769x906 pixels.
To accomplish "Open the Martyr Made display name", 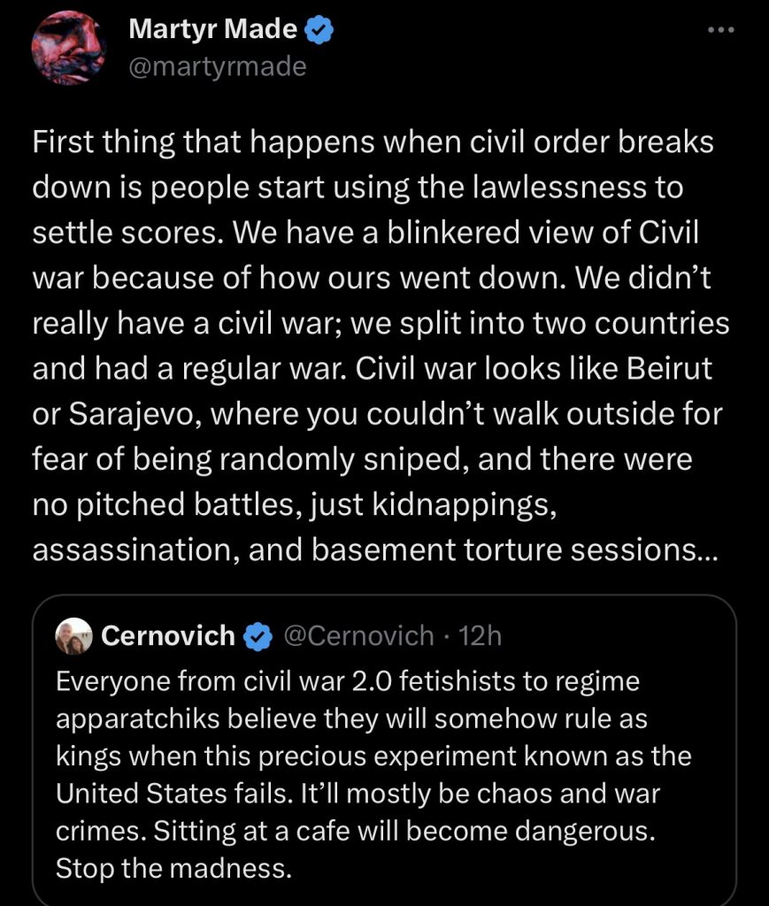I will 212,29.
